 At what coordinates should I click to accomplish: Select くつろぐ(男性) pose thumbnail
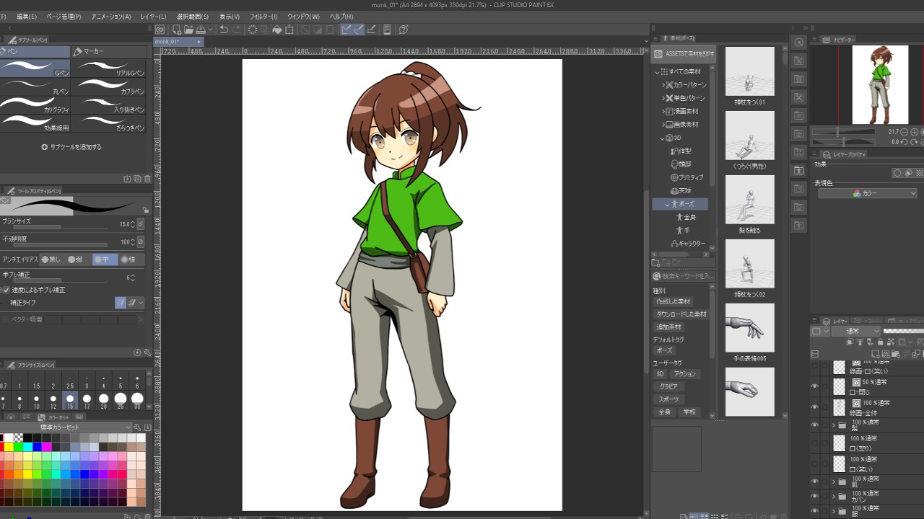pyautogui.click(x=750, y=136)
